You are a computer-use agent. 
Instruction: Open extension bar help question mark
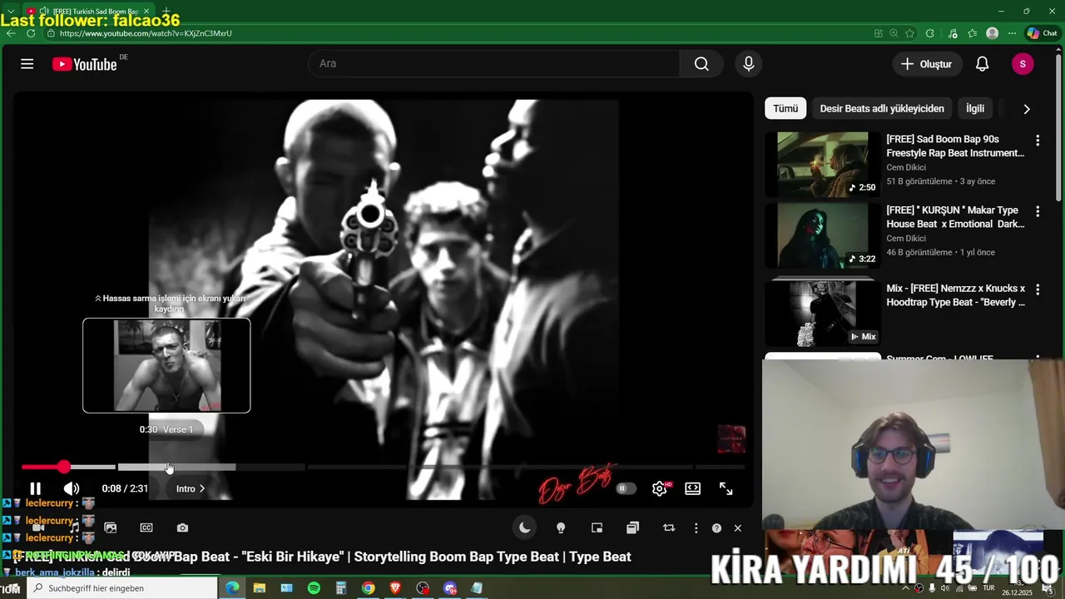(716, 527)
